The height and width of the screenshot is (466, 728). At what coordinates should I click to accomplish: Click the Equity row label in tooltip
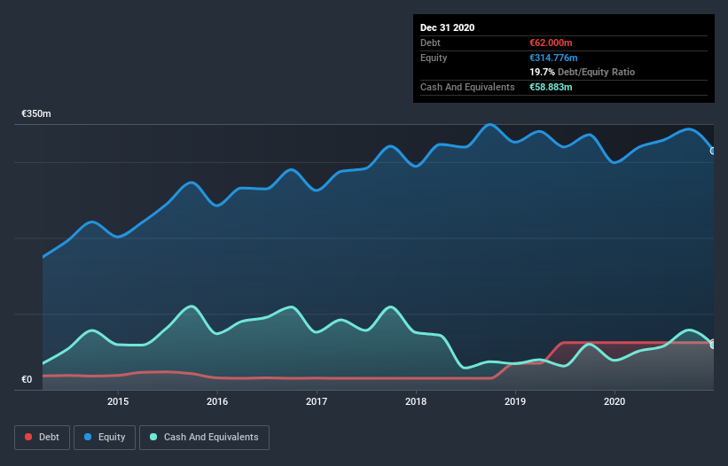434,58
